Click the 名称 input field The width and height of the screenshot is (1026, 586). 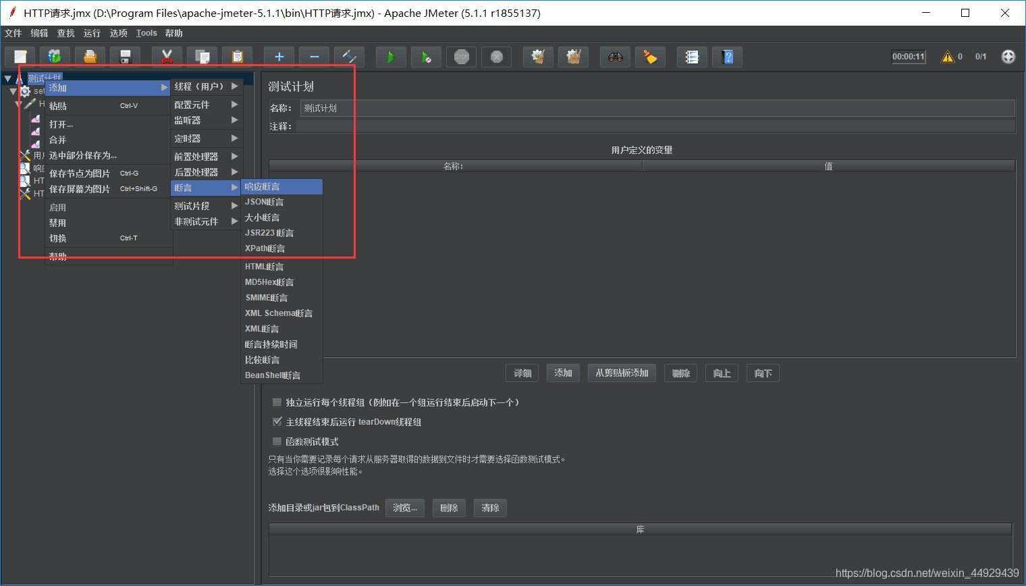tap(657, 108)
